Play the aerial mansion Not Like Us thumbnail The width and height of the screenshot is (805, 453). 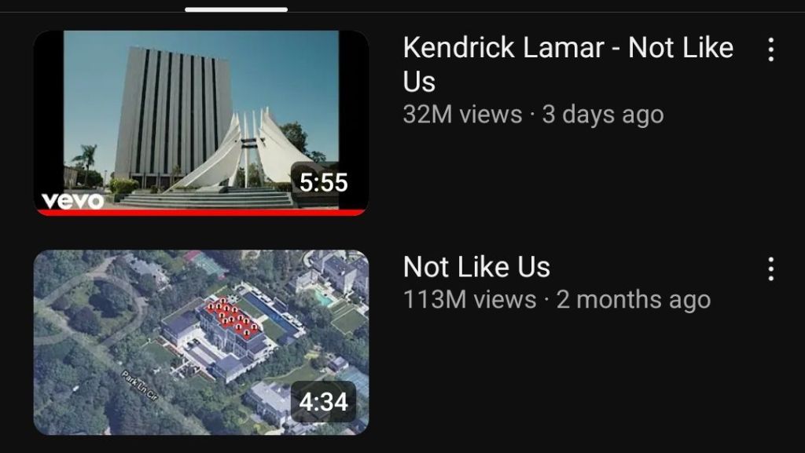point(201,342)
